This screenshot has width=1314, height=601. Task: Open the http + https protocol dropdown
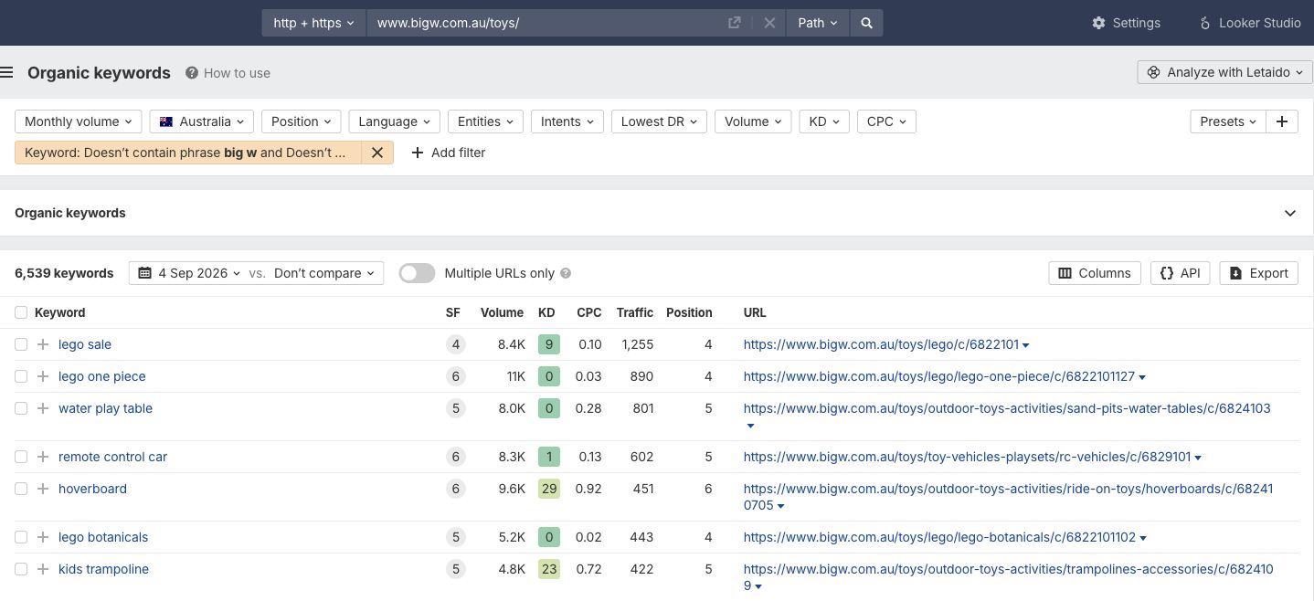pos(313,23)
